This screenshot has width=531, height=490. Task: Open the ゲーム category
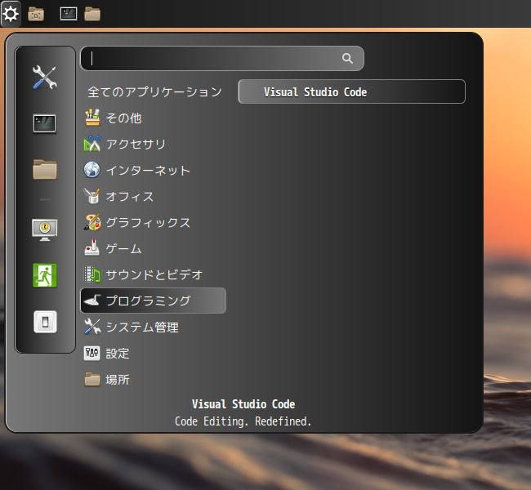point(154,248)
